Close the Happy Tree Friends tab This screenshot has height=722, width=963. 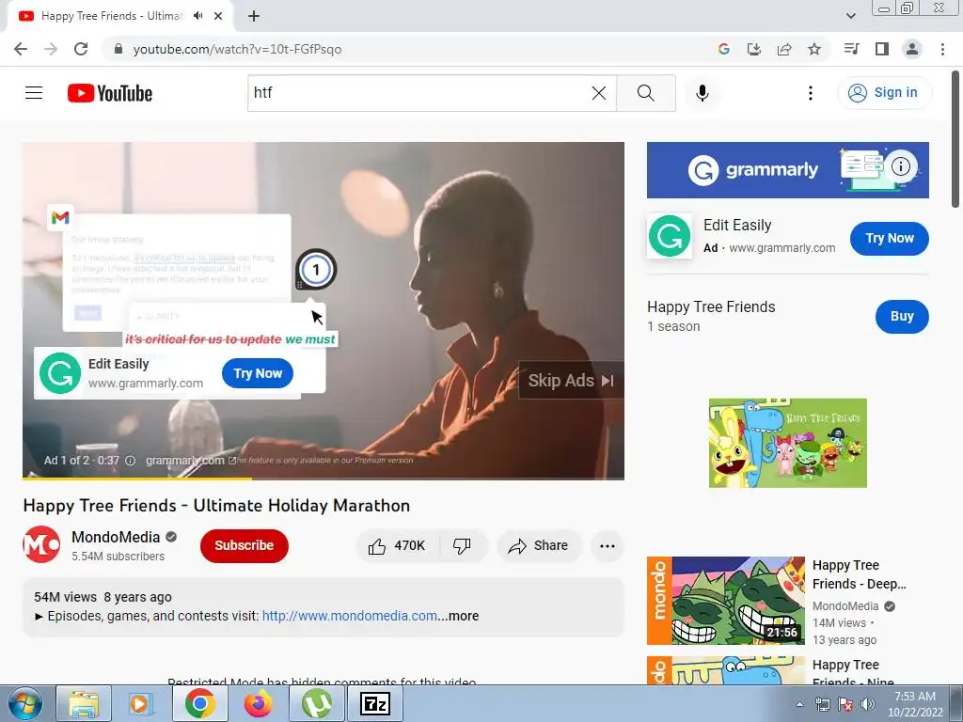coord(218,16)
